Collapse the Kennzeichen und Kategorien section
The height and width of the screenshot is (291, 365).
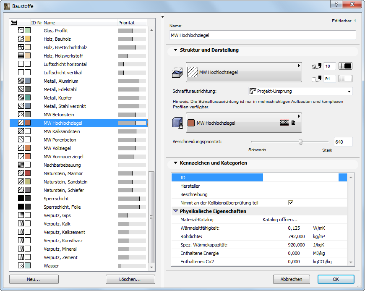(x=175, y=163)
